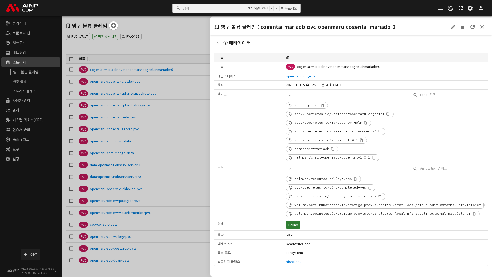Refresh the PVC detail panel
The width and height of the screenshot is (492, 277).
[x=472, y=27]
